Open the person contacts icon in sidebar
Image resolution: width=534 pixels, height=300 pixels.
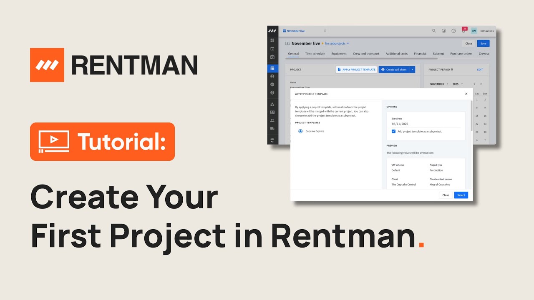point(272,77)
